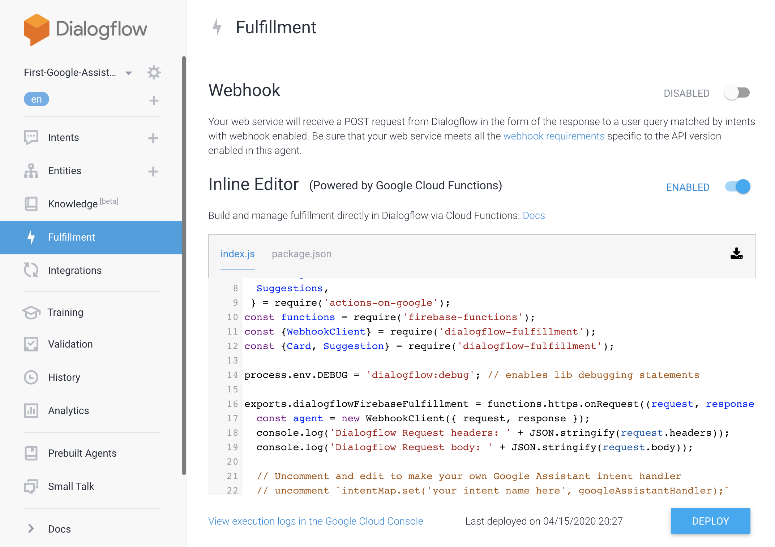This screenshot has height=547, width=775.
Task: Enable the Webhook toggle
Action: pos(737,93)
